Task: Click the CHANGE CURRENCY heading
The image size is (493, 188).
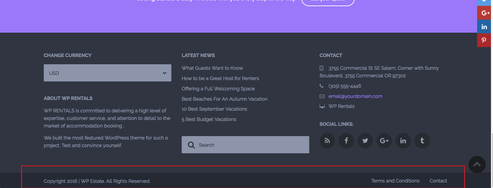Action: coord(68,55)
